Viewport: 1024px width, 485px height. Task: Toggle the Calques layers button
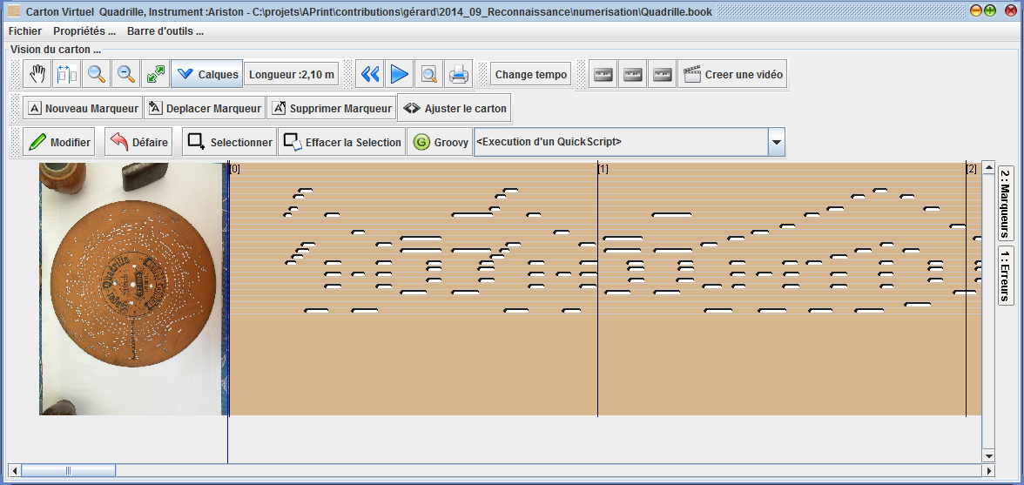(206, 75)
